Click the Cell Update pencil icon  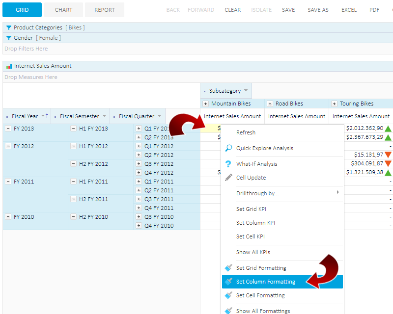tap(228, 177)
